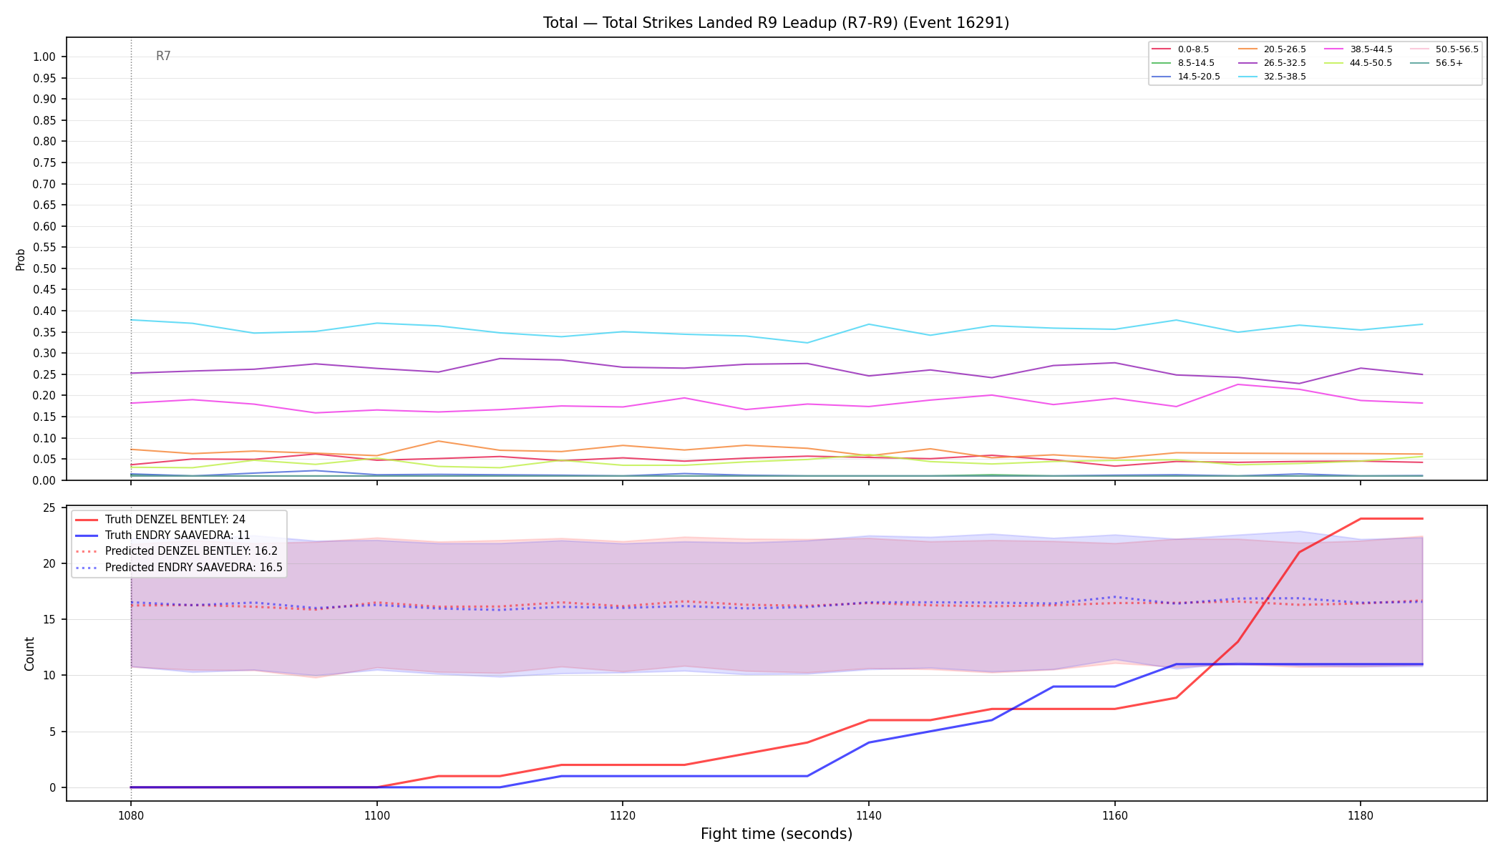Click the 0.75 tick on the Prob axis
The height and width of the screenshot is (859, 1503).
[43, 163]
